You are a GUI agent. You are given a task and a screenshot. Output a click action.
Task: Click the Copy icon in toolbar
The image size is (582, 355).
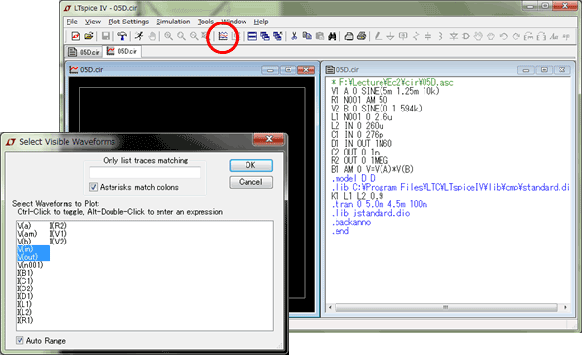point(307,36)
